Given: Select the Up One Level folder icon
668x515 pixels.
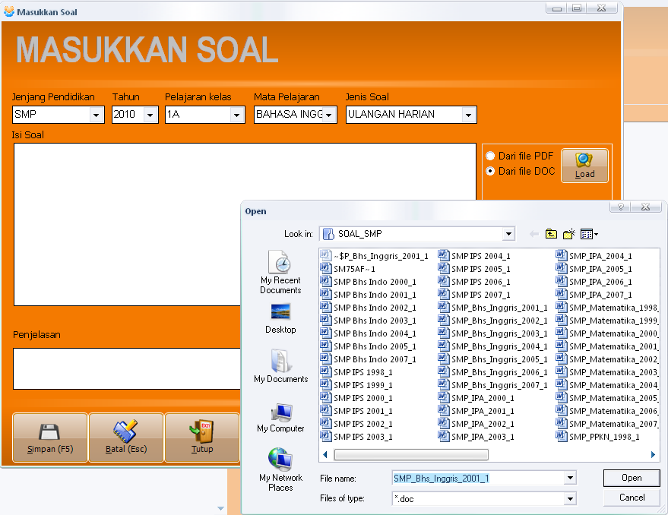Looking at the screenshot, I should [x=550, y=233].
